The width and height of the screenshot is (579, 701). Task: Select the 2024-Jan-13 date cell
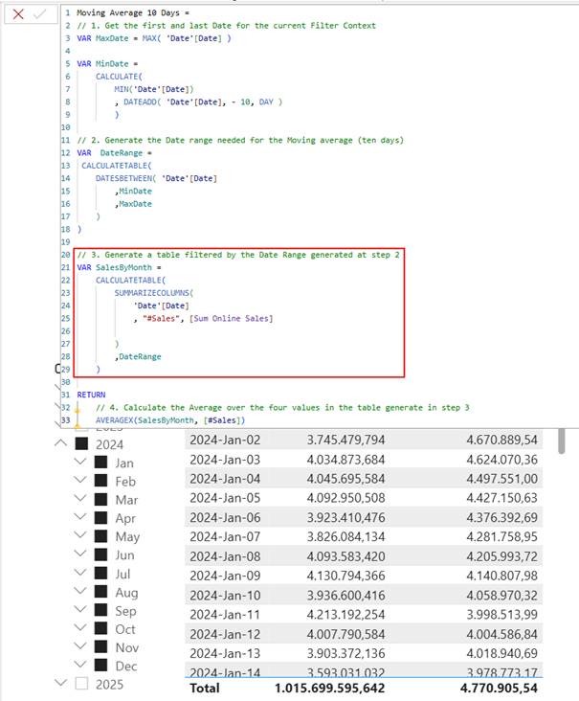click(225, 653)
